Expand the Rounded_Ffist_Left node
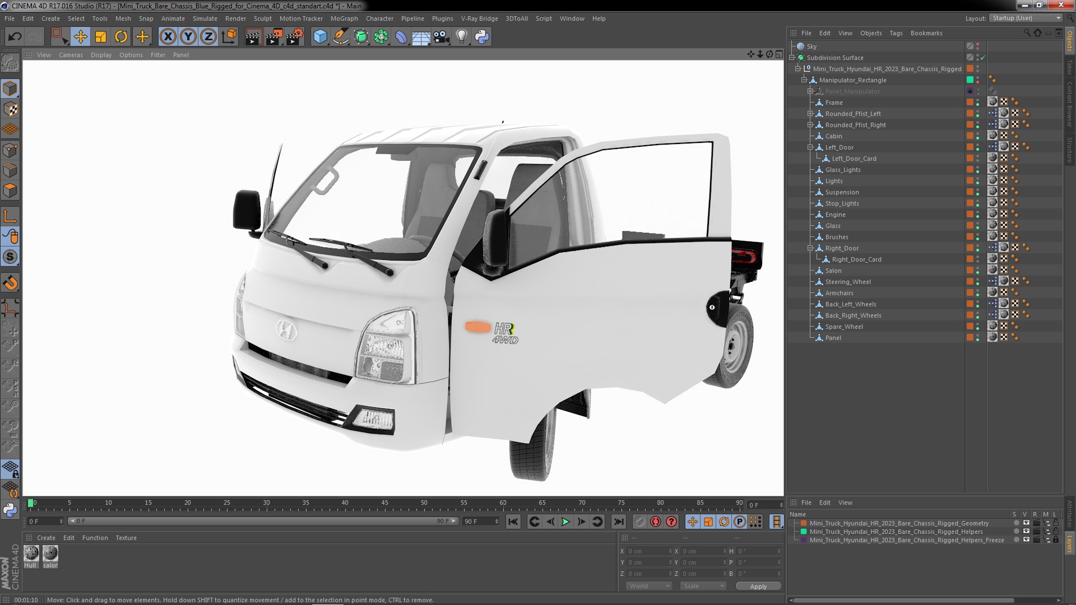This screenshot has width=1076, height=605. coord(810,114)
